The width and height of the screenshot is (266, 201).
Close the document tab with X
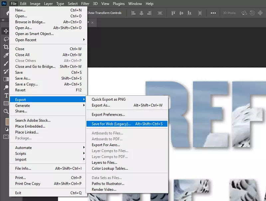[92, 23]
